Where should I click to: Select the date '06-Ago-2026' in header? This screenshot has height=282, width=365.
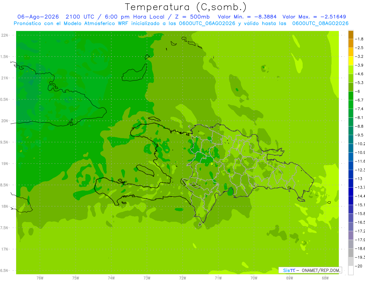point(38,17)
